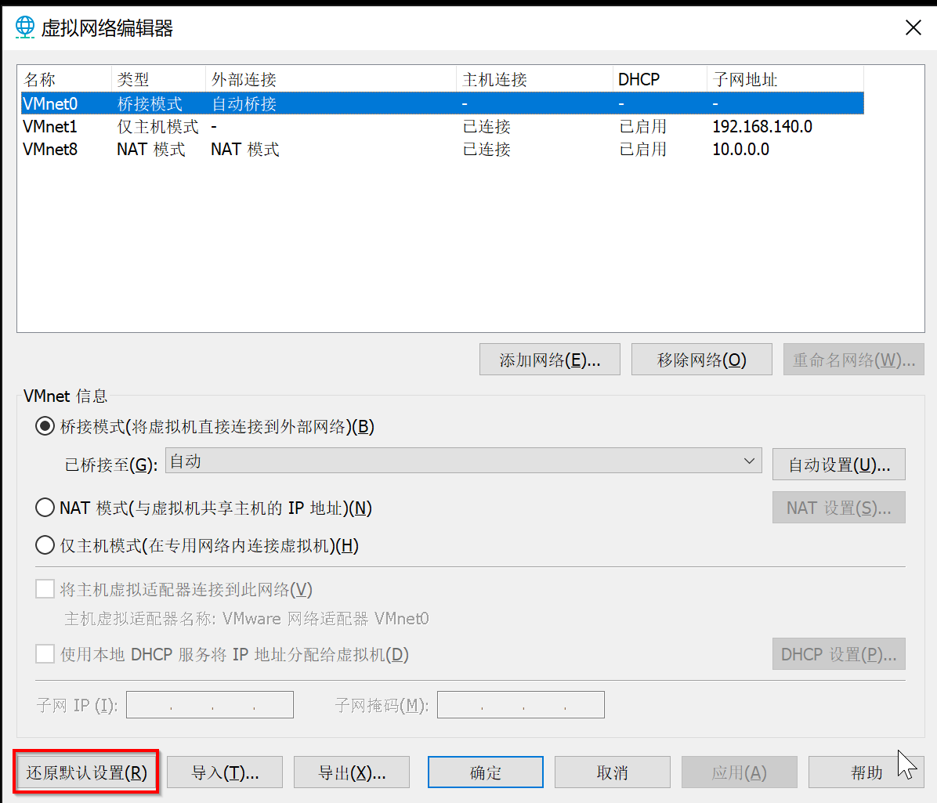Screen dimensions: 937x803
Task: Click 仅主机模式 type cell of VMnet1
Action: coord(157,127)
